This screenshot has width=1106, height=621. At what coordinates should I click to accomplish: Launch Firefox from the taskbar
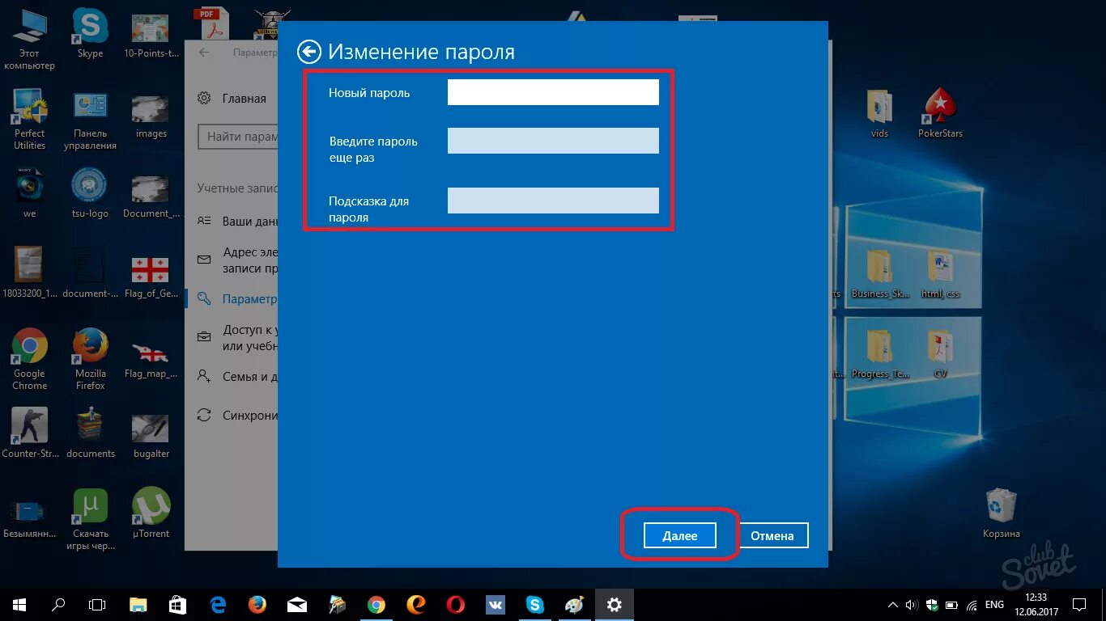[x=257, y=604]
